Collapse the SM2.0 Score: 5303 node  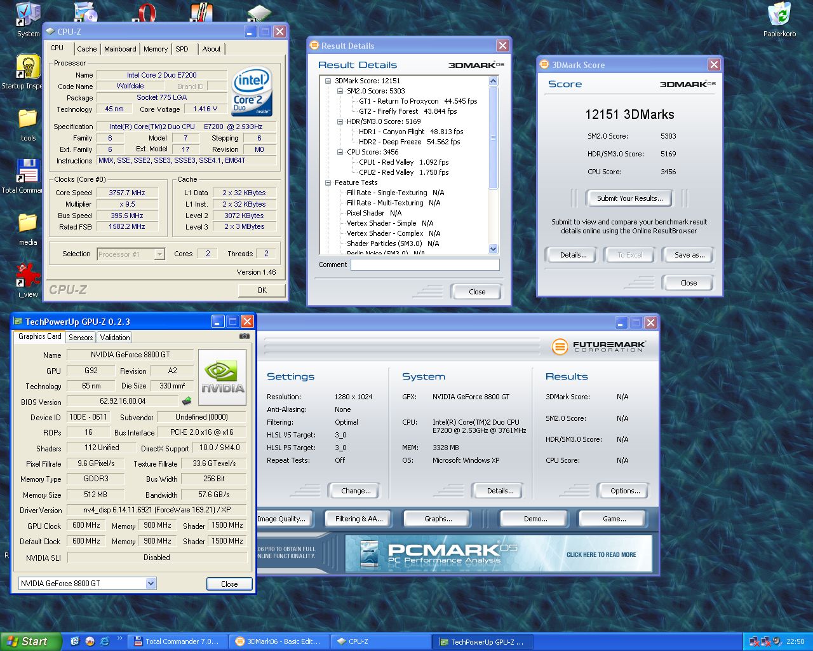pyautogui.click(x=340, y=91)
